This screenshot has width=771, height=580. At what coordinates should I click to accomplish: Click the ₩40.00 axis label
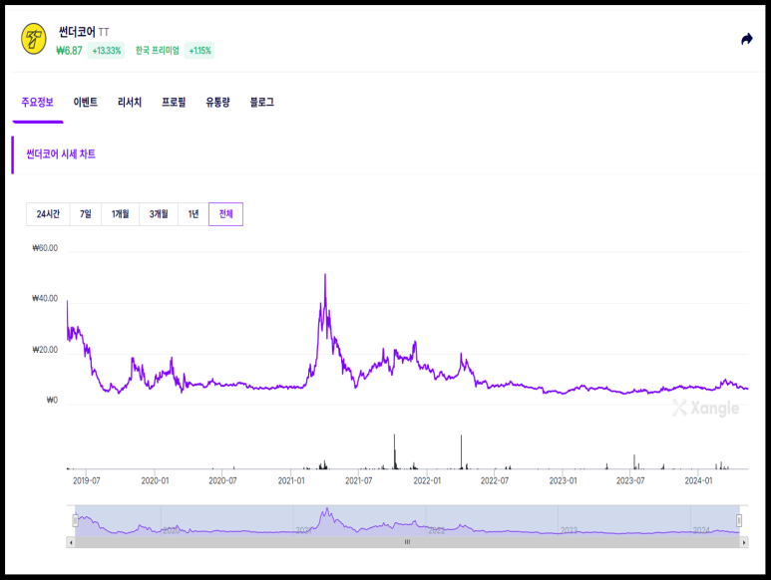coord(45,299)
